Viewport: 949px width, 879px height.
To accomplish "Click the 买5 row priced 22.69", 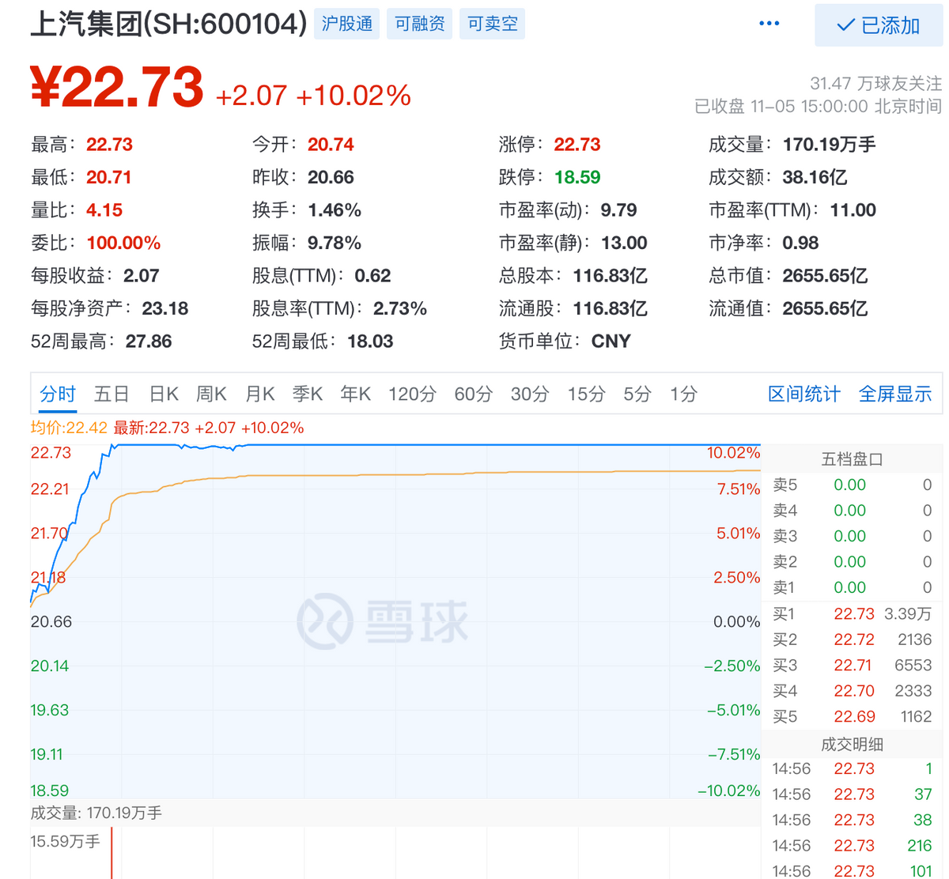I will [852, 716].
